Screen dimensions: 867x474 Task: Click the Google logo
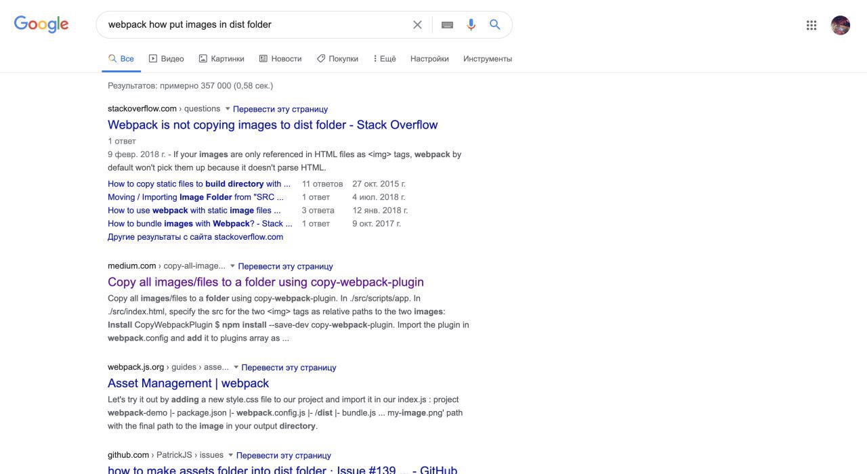pyautogui.click(x=41, y=24)
